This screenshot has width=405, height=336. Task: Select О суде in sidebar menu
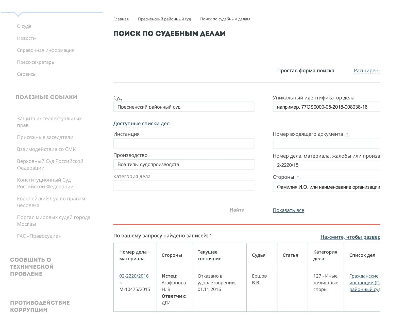click(x=24, y=26)
